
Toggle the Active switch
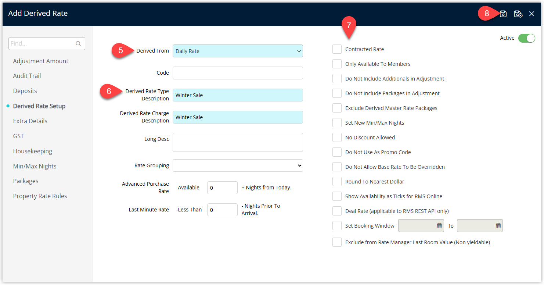527,38
